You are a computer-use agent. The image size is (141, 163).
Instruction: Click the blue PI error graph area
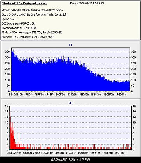pos(70,75)
